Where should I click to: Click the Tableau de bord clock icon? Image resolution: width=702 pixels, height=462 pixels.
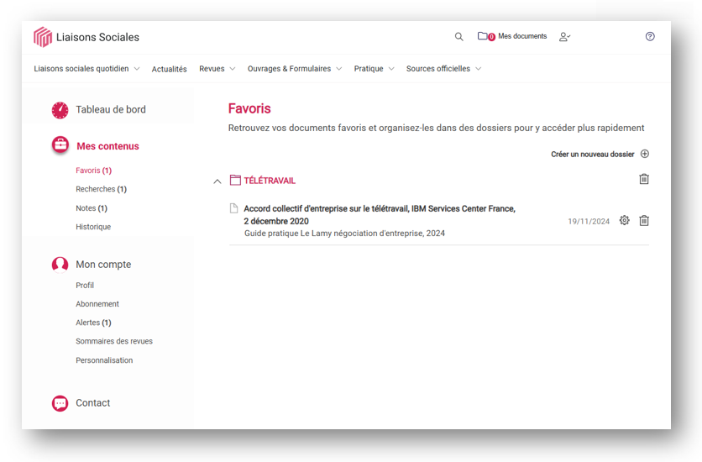point(60,110)
